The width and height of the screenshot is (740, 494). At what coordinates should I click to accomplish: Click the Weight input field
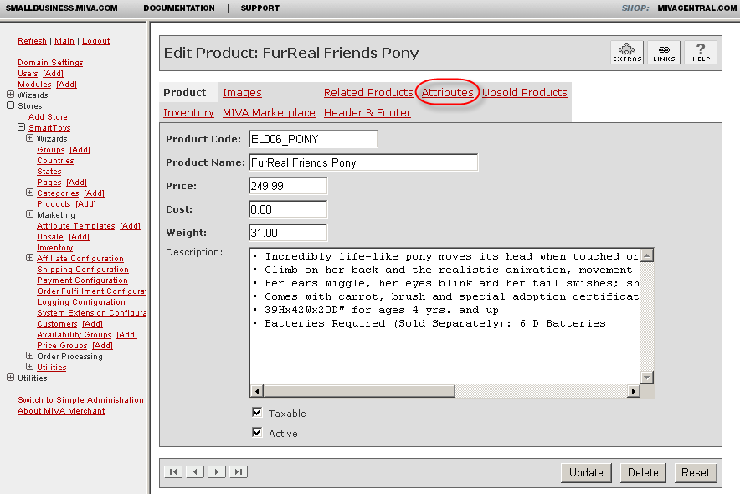[x=288, y=233]
